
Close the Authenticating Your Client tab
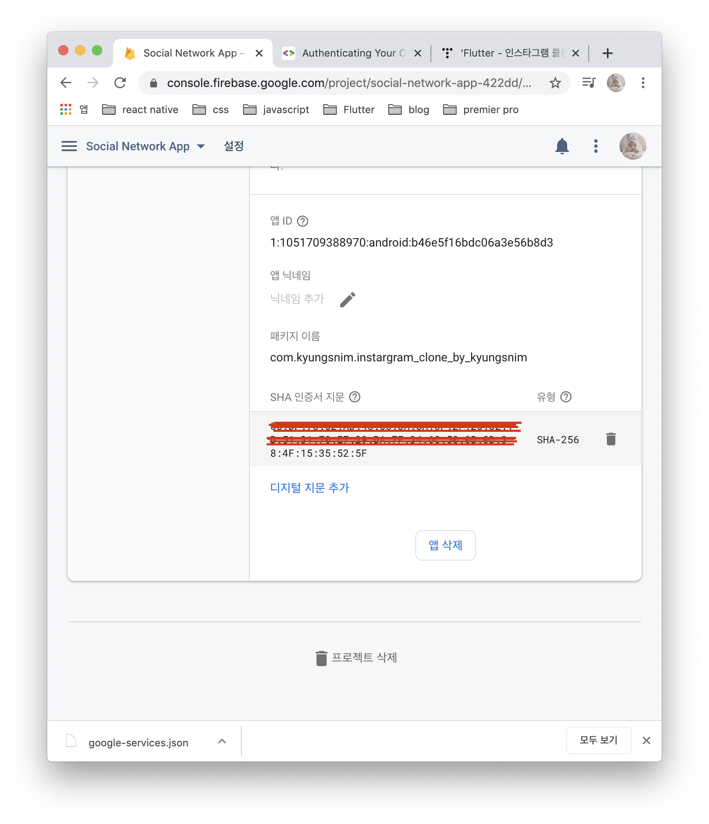418,53
